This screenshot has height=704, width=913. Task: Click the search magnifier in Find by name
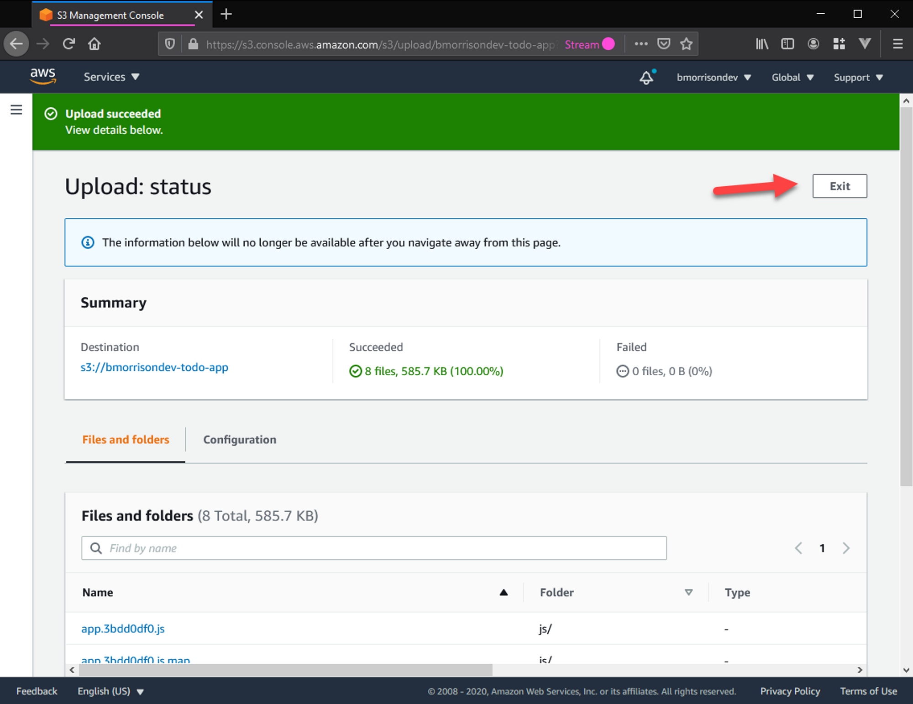click(96, 548)
